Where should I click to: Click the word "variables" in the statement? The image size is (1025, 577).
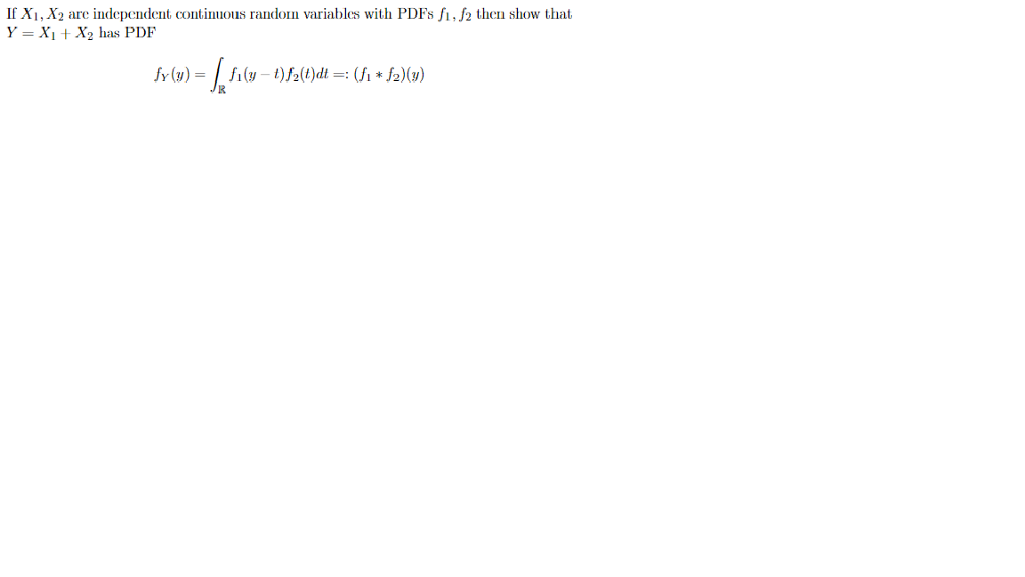click(x=331, y=13)
